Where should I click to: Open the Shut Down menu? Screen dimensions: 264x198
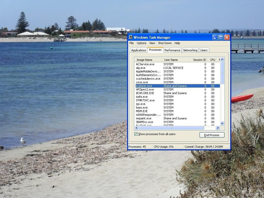pyautogui.click(x=165, y=43)
